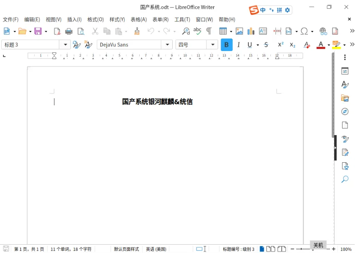
Task: Insert a page break
Action: click(277, 31)
